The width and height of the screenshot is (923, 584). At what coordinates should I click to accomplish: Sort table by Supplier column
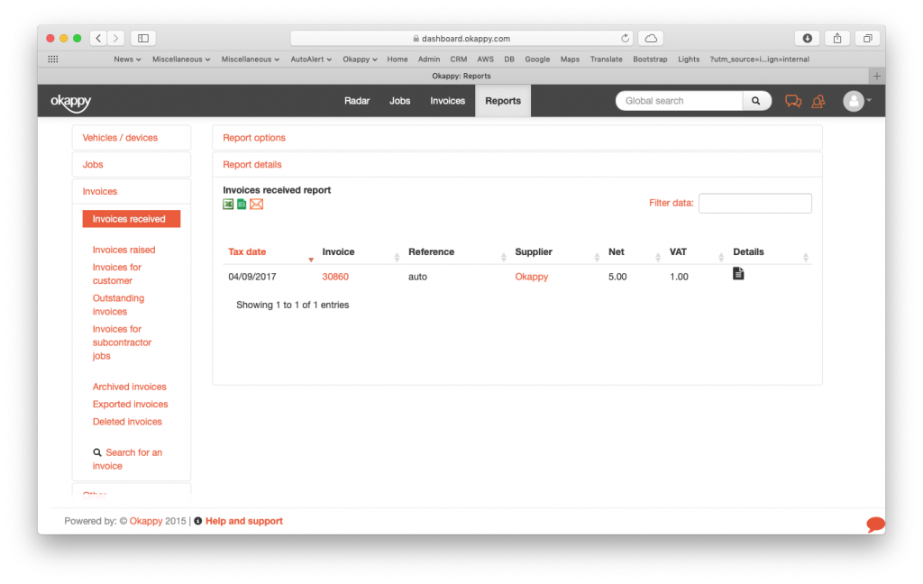tap(556, 252)
